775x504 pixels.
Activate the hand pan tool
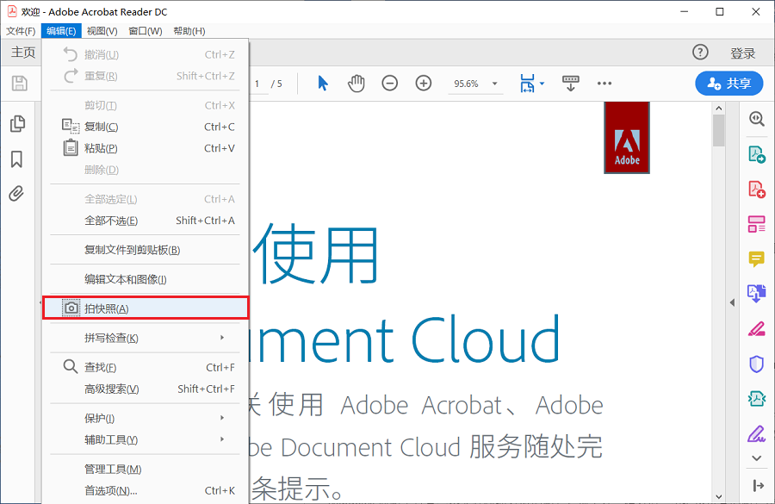[x=356, y=83]
